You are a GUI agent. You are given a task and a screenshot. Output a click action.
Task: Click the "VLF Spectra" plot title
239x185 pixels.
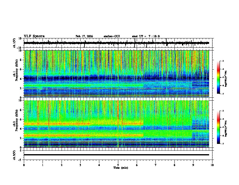point(34,36)
